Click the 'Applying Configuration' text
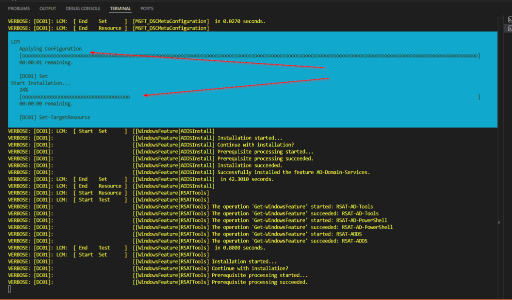Viewport: 512px width, 300px height. [50, 49]
